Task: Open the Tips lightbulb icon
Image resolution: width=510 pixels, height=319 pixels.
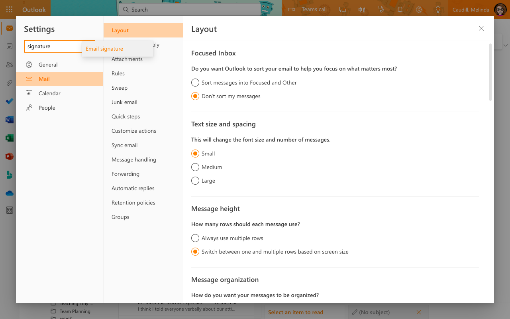Action: [438, 10]
